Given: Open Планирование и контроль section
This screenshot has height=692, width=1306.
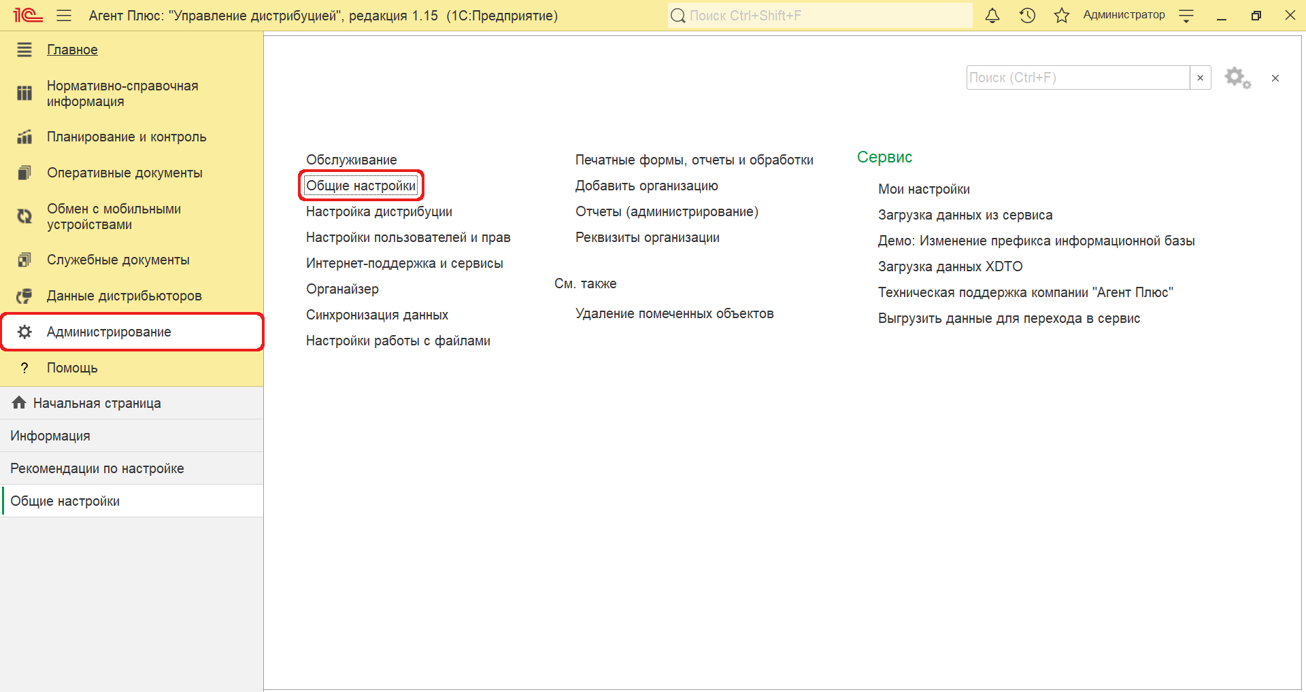Looking at the screenshot, I should tap(132, 137).
